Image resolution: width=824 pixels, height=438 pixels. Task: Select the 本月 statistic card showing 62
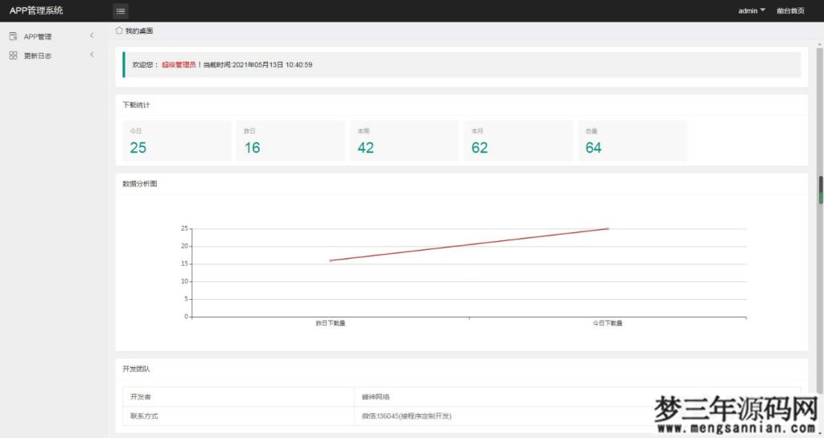518,141
